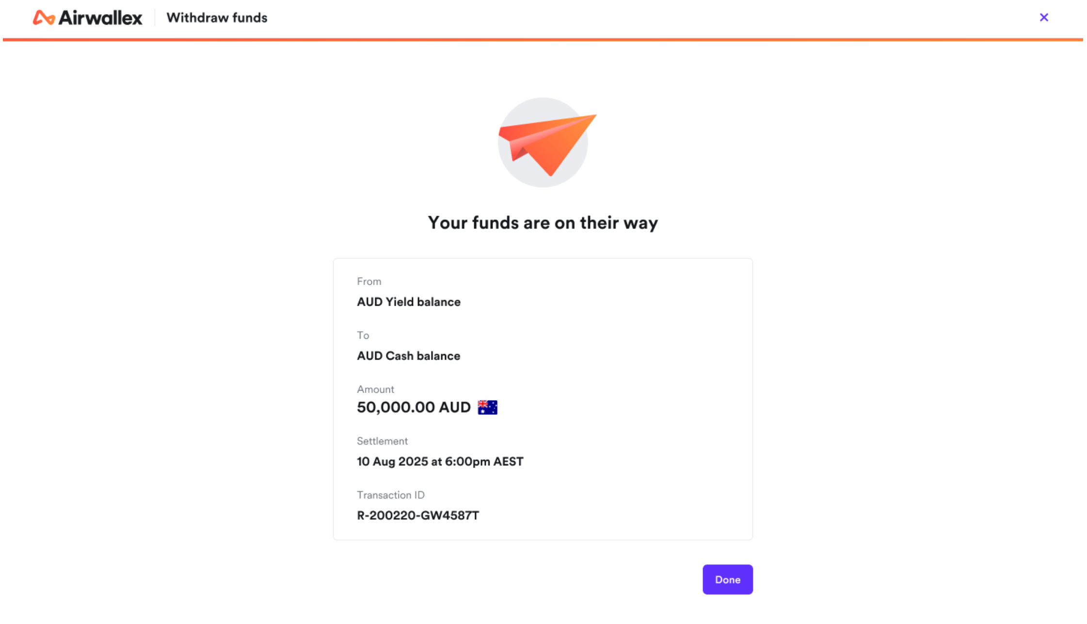Click the To label
Image resolution: width=1087 pixels, height=624 pixels.
coord(363,335)
